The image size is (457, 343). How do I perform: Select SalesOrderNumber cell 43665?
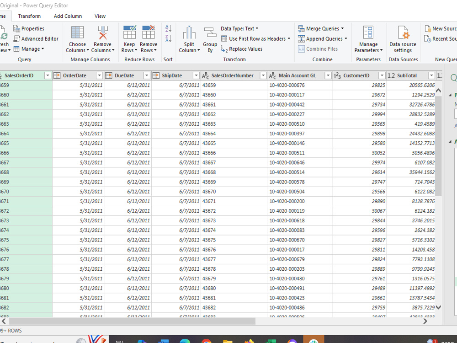coord(234,143)
